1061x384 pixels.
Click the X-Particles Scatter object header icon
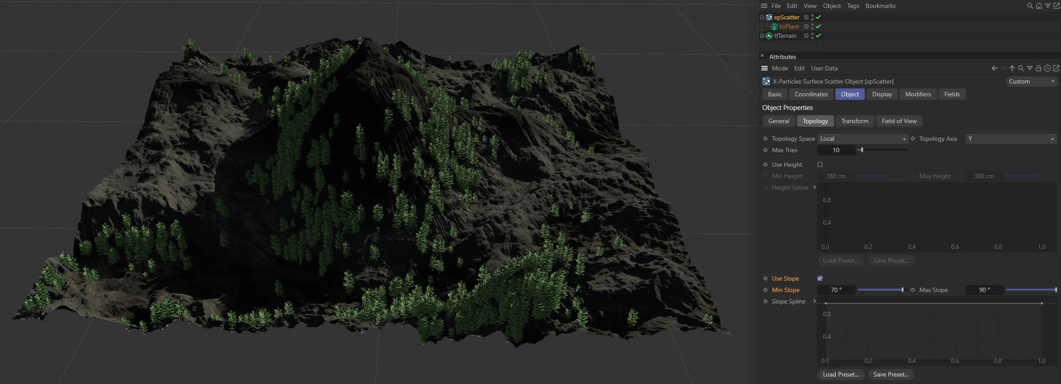coord(766,81)
